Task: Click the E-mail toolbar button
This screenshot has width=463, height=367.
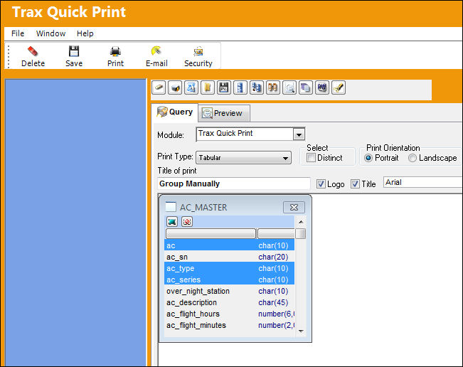Action: click(x=156, y=56)
